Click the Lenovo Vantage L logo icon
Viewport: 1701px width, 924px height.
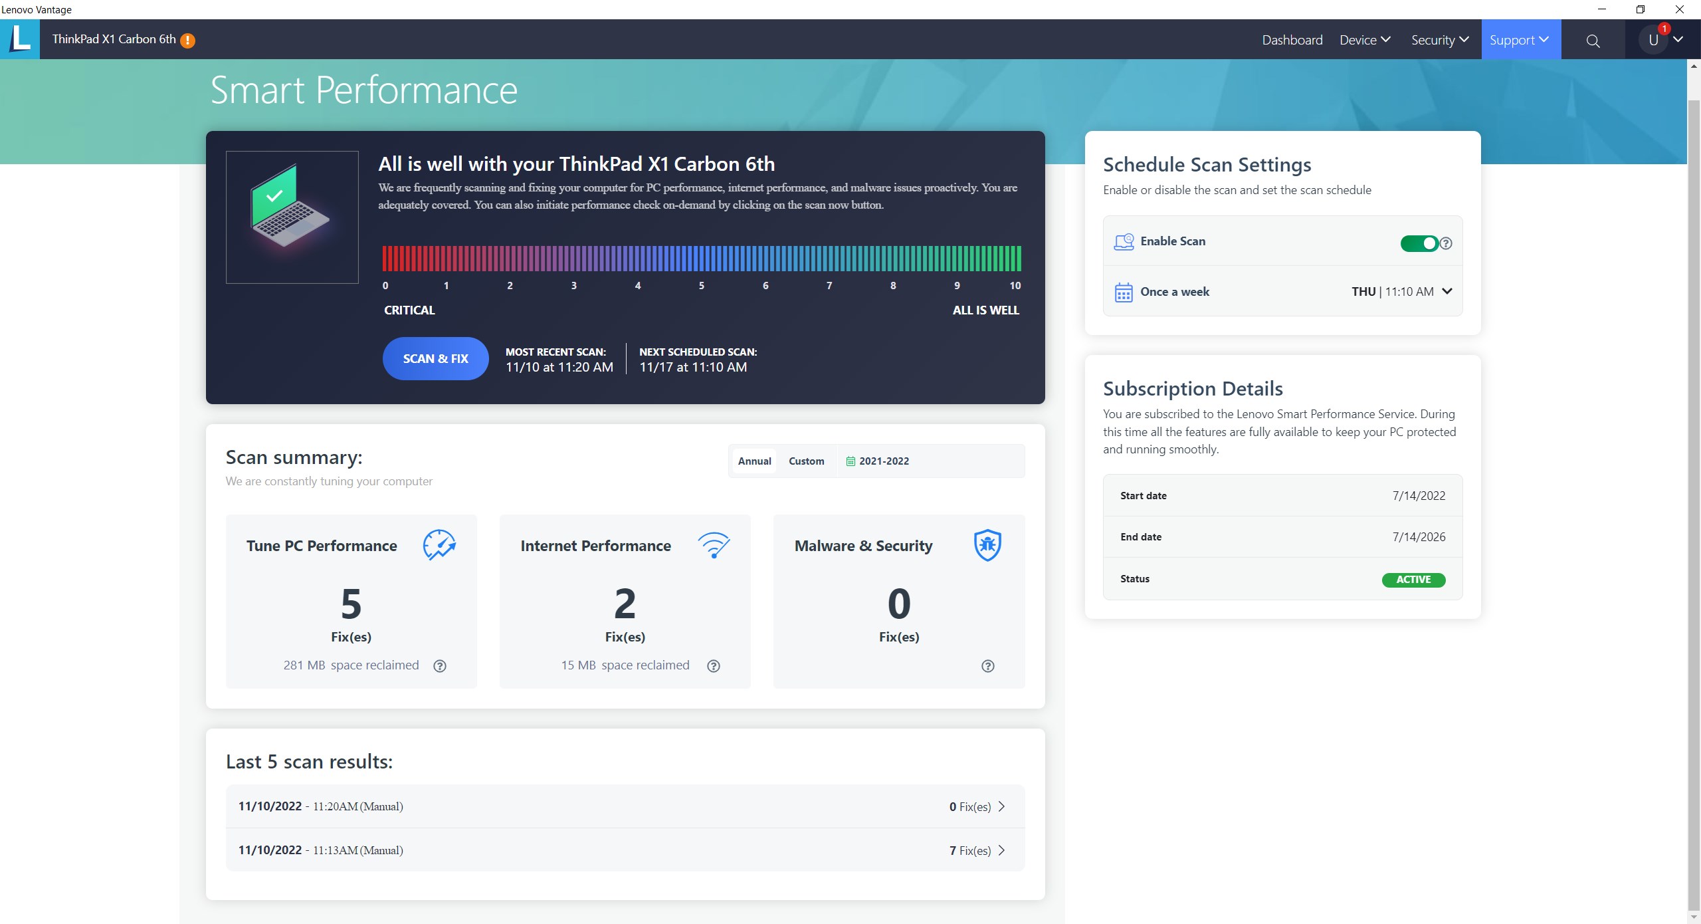pyautogui.click(x=20, y=39)
